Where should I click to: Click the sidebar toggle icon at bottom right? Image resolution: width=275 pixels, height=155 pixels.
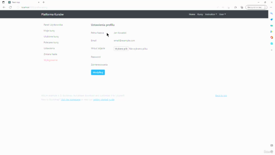tap(272, 146)
